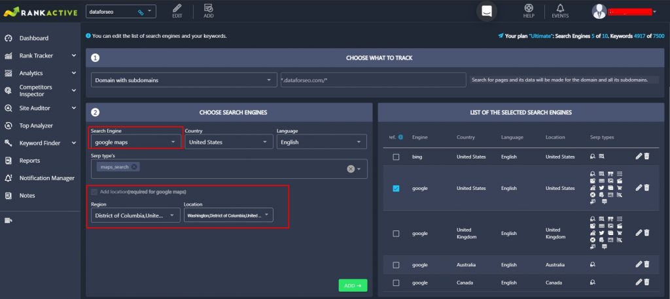Click the user avatar icon
The image size is (670, 299).
599,12
